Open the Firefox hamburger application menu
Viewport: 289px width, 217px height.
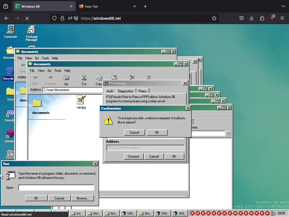click(282, 18)
